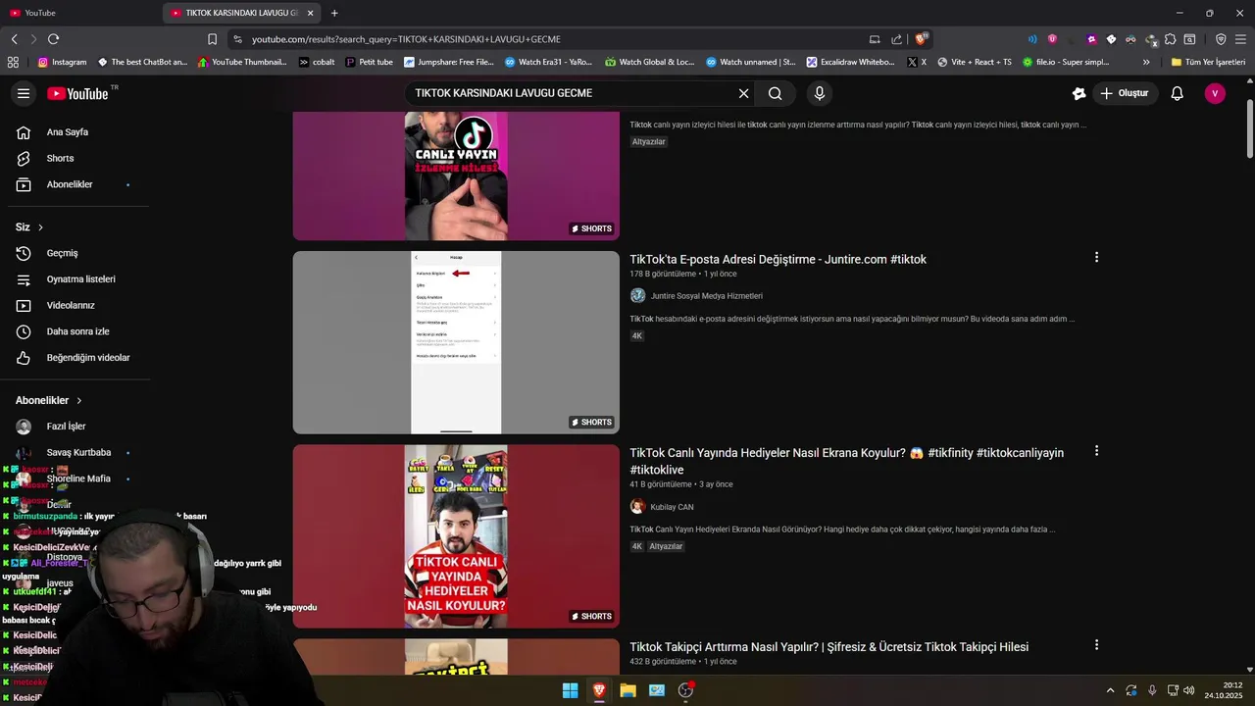The height and width of the screenshot is (706, 1255).
Task: Clear the search query with X
Action: pyautogui.click(x=743, y=93)
